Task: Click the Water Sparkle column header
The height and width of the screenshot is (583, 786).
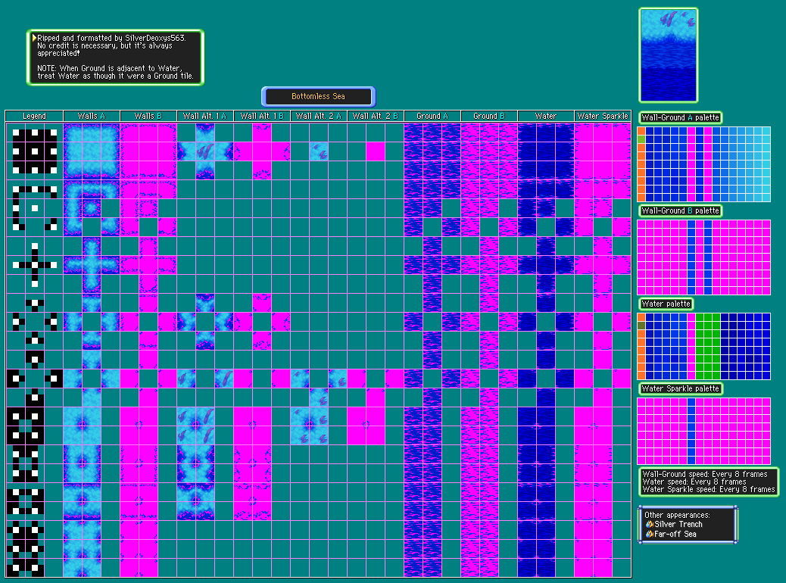Action: [x=603, y=116]
